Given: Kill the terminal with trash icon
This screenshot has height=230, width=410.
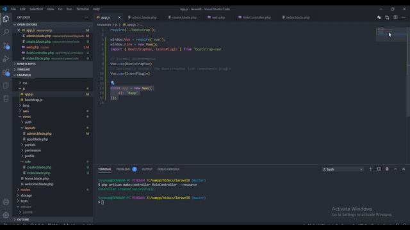Looking at the screenshot, I should [x=387, y=169].
